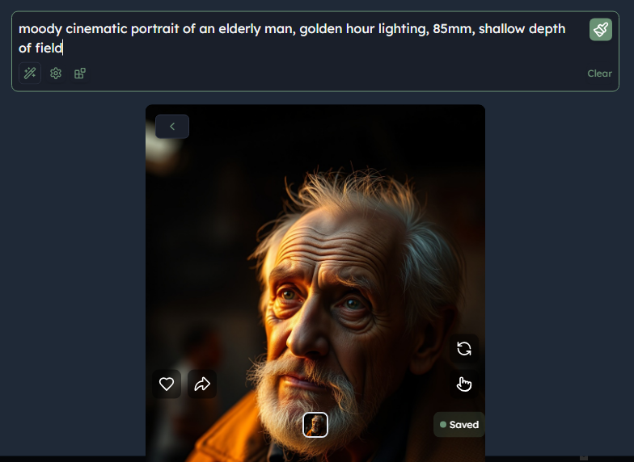Click the Saved status badge

tap(459, 425)
